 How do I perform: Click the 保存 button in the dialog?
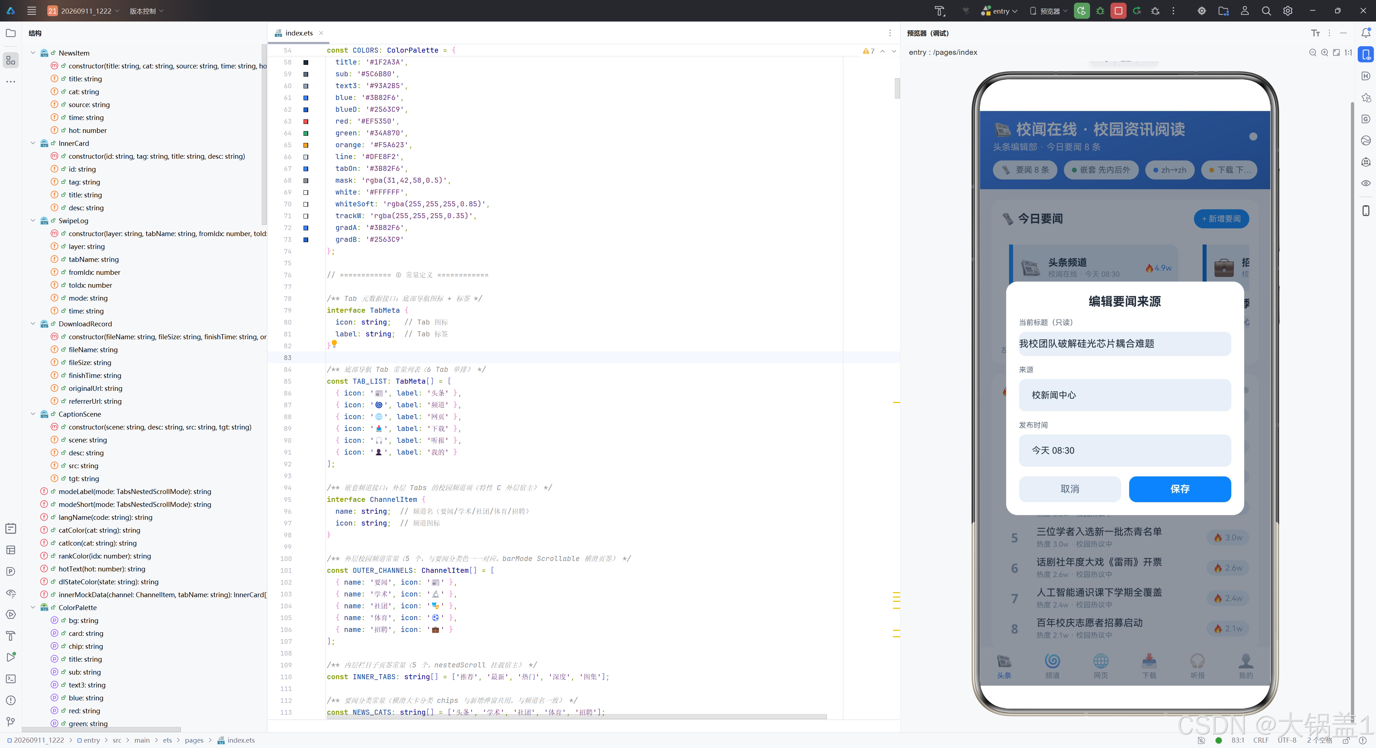point(1179,489)
